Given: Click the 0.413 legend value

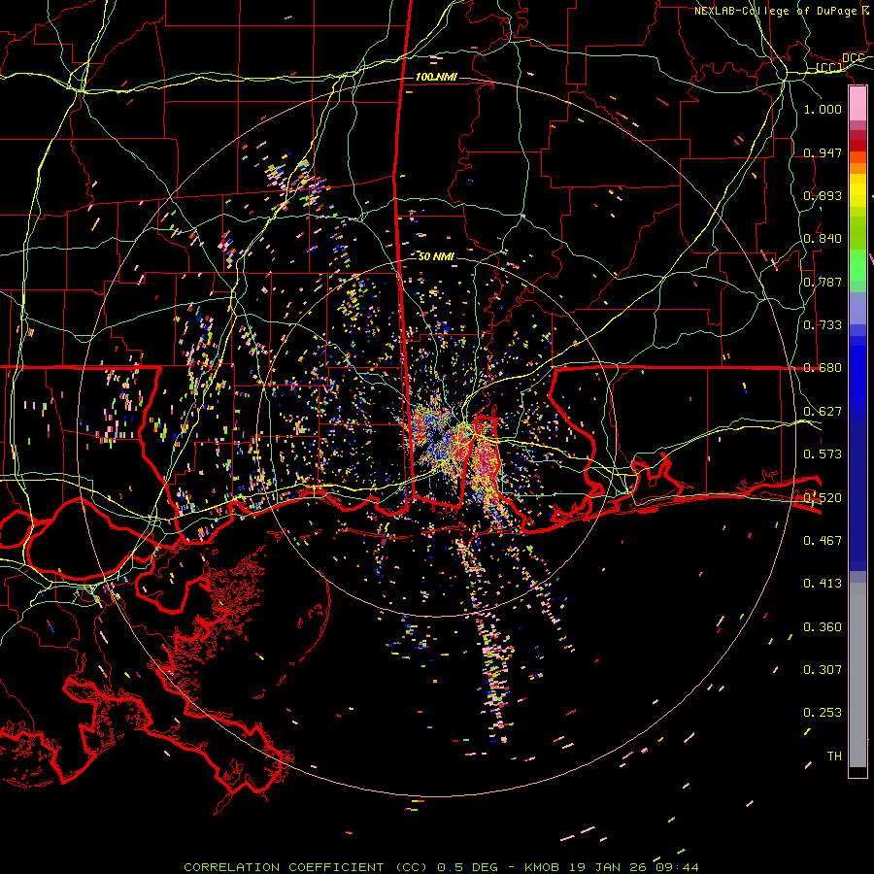Looking at the screenshot, I should 823,583.
